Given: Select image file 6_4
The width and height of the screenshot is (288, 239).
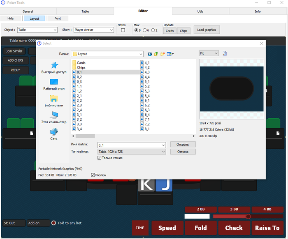Looking at the screenshot, I should pos(145,115).
